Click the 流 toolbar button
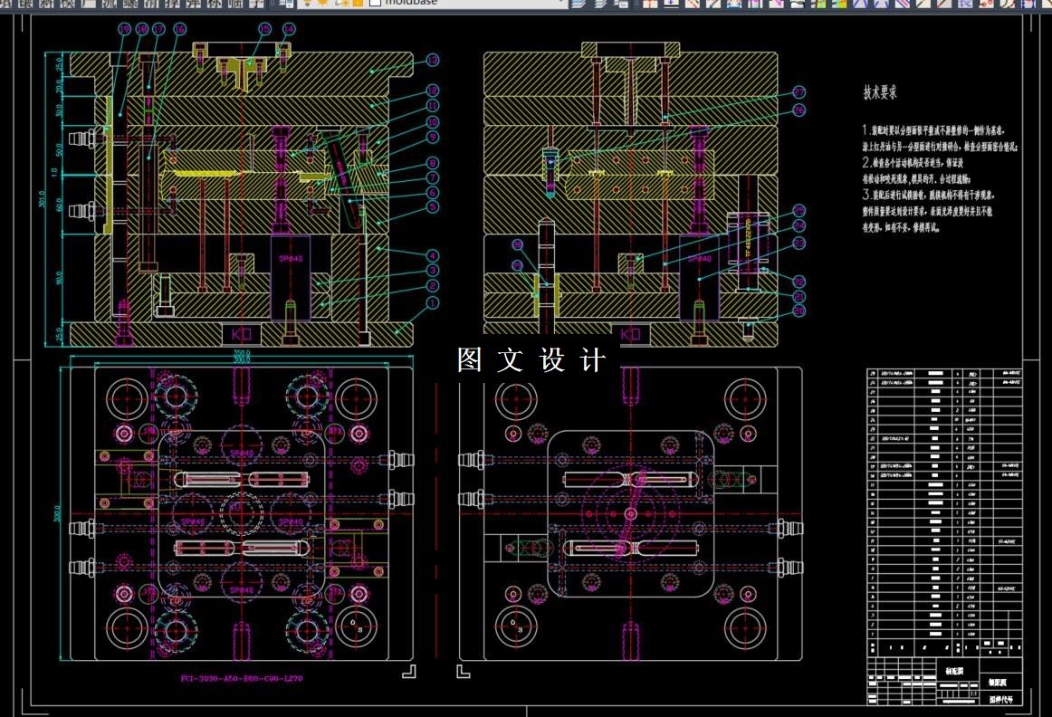 coord(110,4)
